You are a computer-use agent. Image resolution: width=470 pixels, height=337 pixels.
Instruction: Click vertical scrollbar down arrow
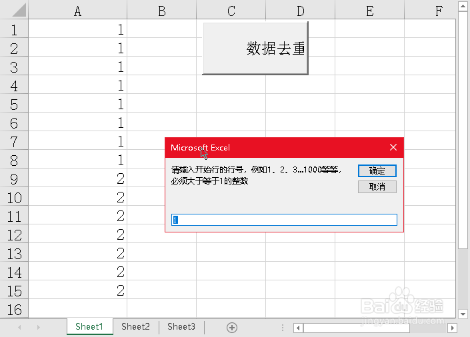click(x=463, y=314)
